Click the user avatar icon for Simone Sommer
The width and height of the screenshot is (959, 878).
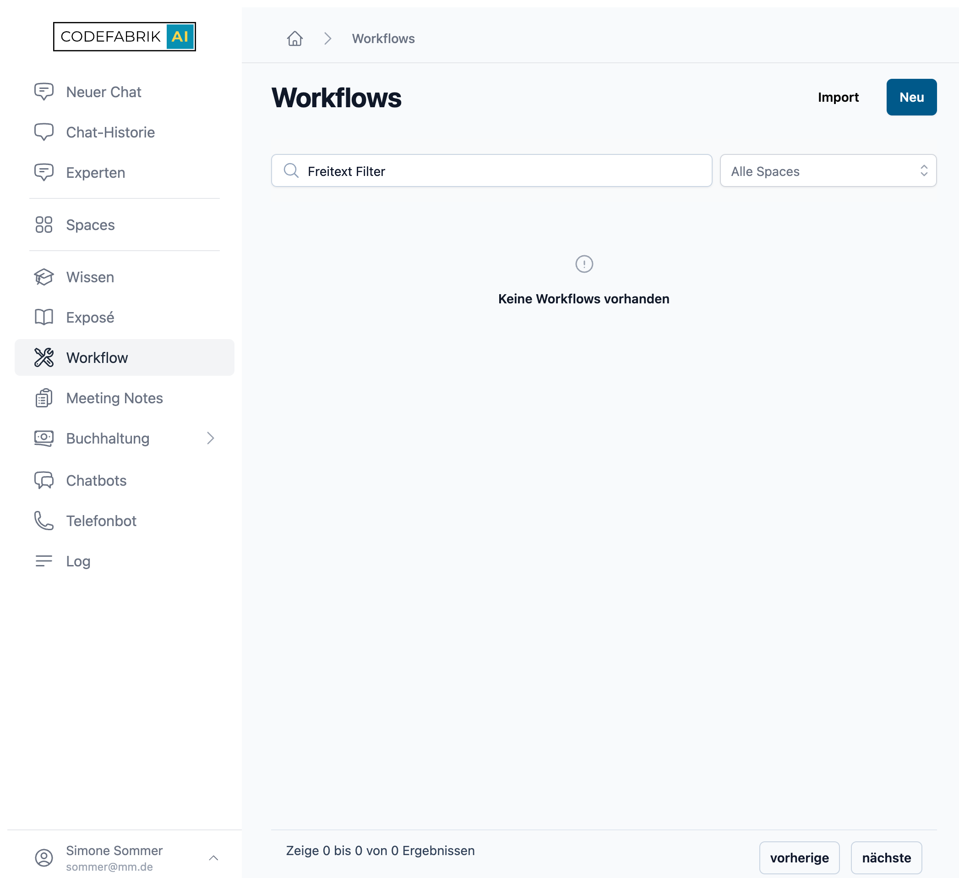click(x=44, y=857)
